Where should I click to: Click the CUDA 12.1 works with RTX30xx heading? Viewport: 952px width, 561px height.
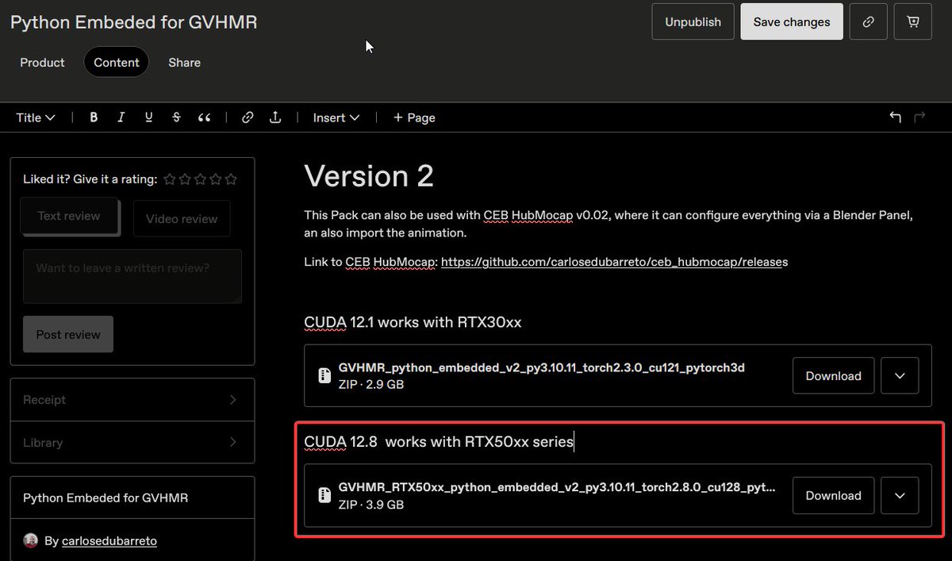click(413, 322)
